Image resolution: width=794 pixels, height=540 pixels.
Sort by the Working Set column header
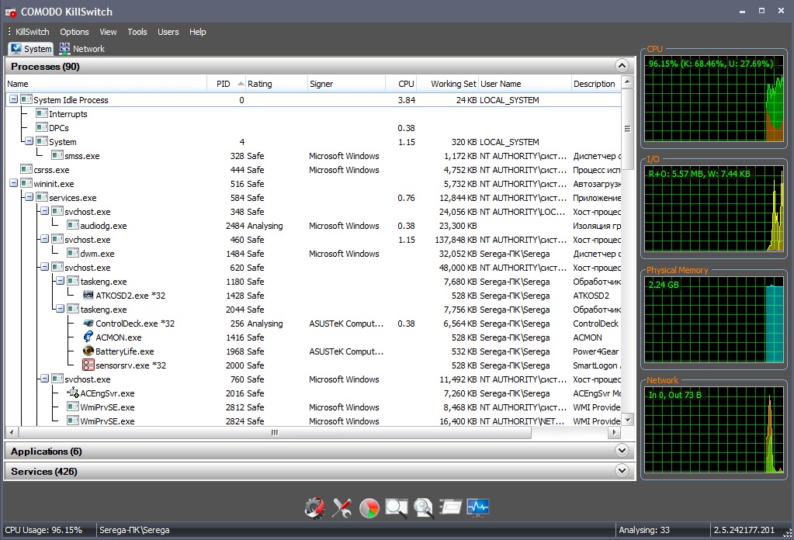(448, 84)
